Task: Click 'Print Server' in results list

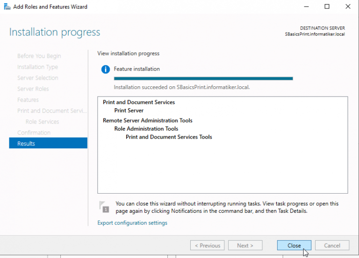Action: (129, 111)
